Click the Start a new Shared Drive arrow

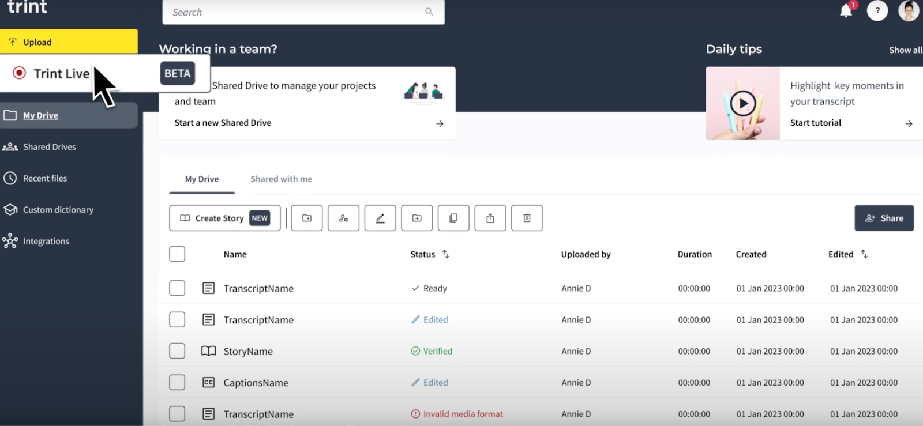(440, 123)
